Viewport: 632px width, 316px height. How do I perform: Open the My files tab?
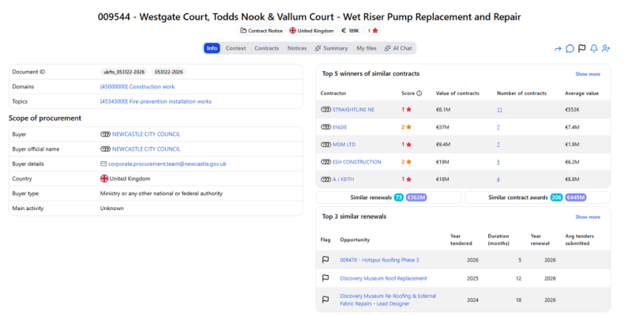coord(367,48)
